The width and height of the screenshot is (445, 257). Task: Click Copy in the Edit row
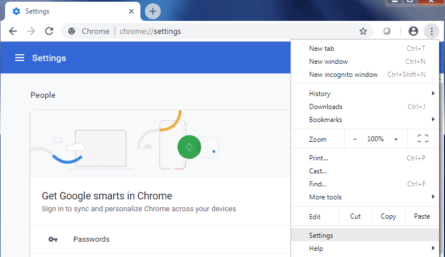(389, 216)
